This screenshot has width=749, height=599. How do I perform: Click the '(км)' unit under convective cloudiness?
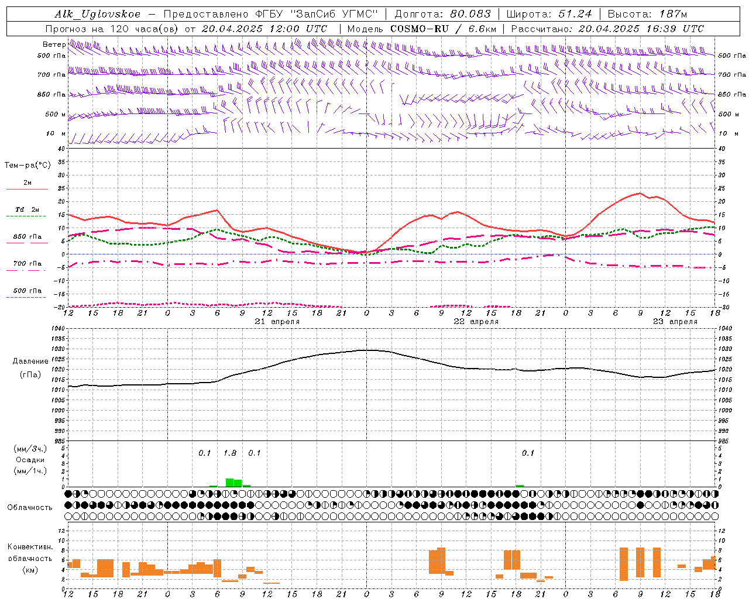tap(30, 570)
